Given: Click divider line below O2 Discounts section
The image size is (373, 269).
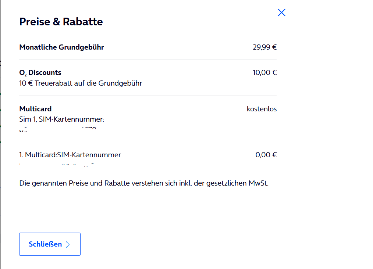Looking at the screenshot, I should 148,96.
